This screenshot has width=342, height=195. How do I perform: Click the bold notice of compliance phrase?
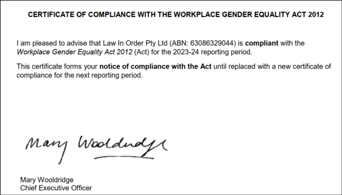tap(155, 66)
